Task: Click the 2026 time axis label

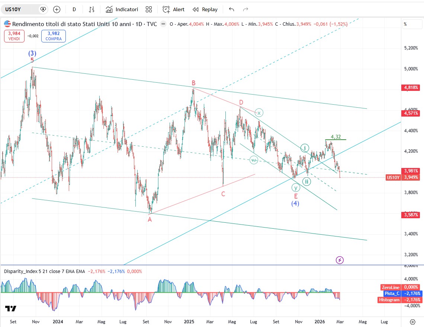Action: [319, 321]
